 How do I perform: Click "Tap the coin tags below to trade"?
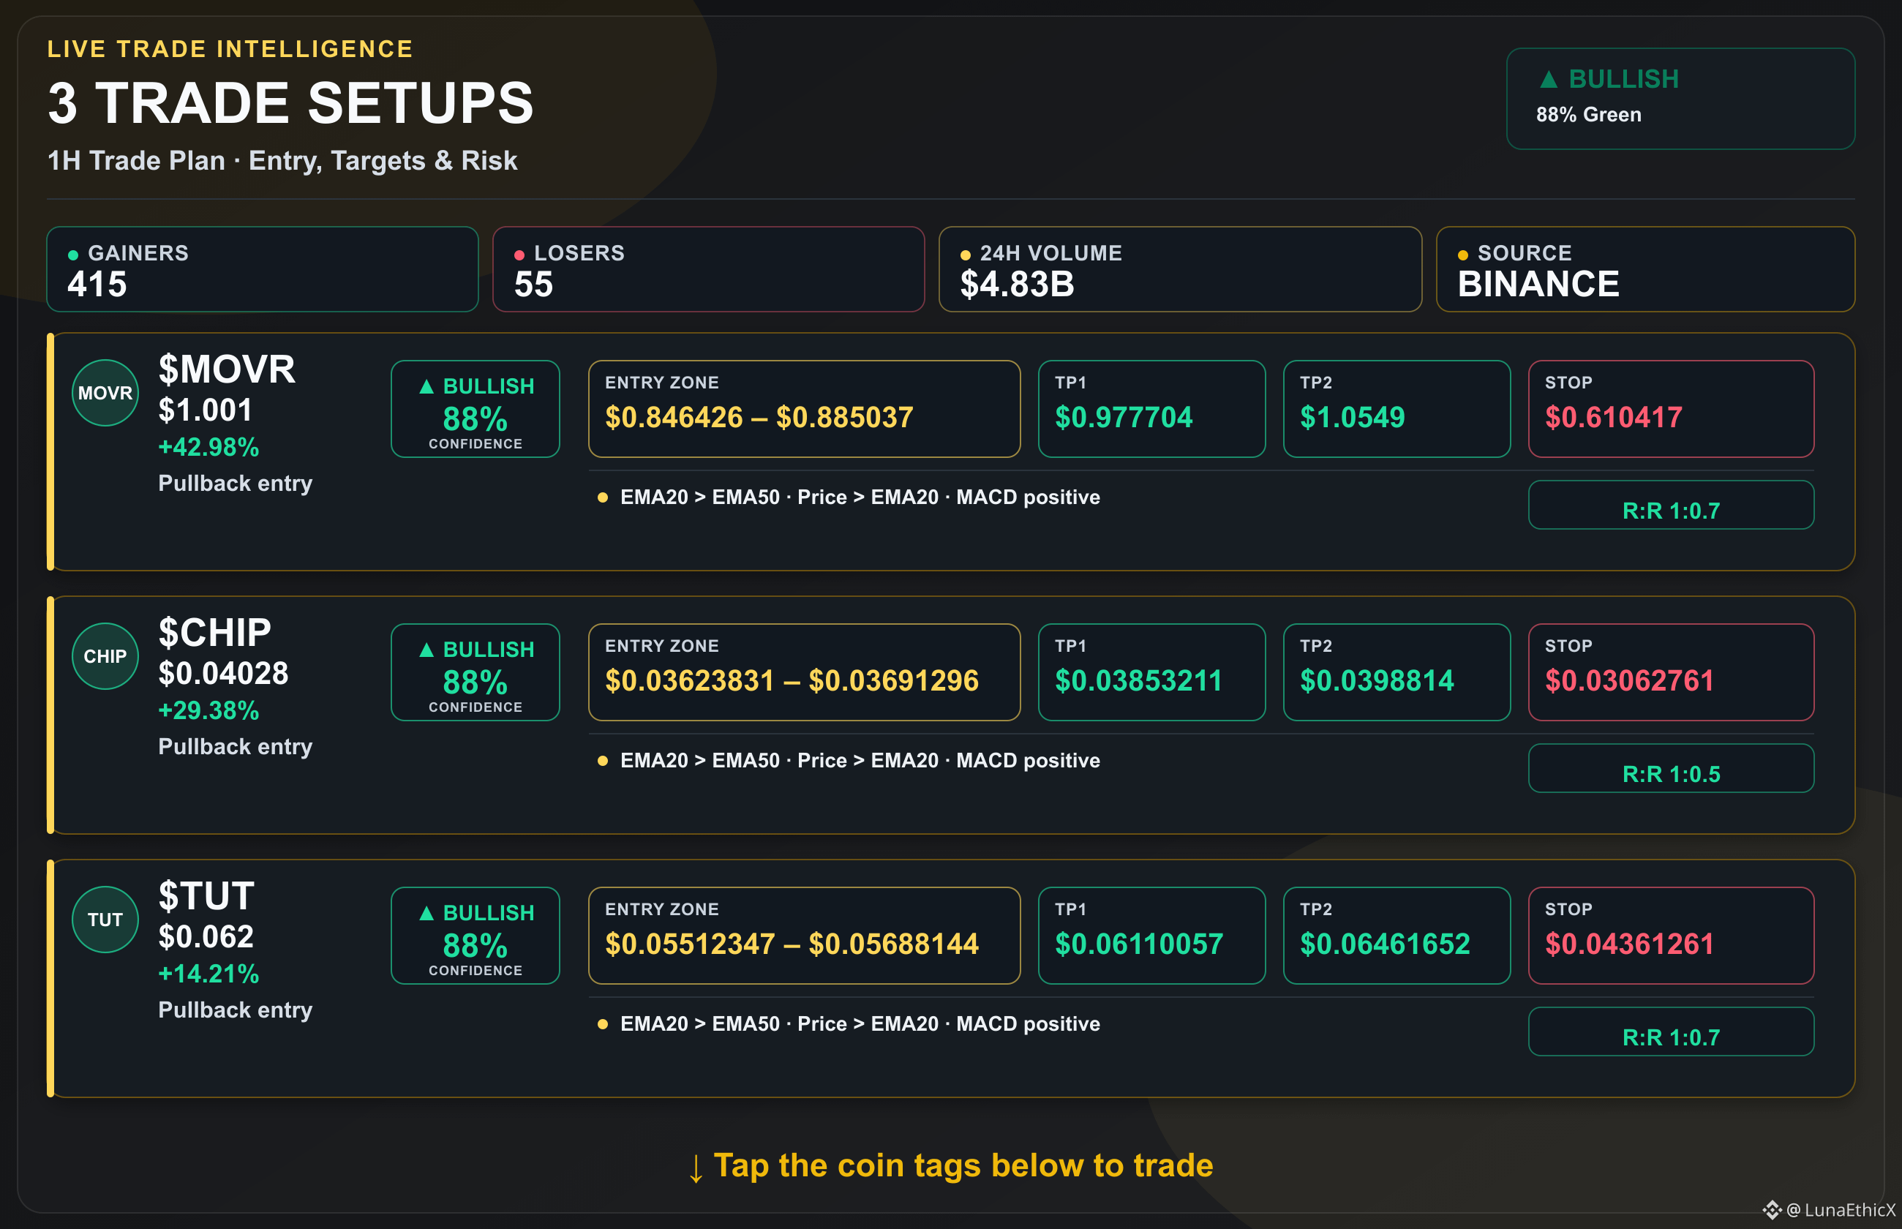963,1166
